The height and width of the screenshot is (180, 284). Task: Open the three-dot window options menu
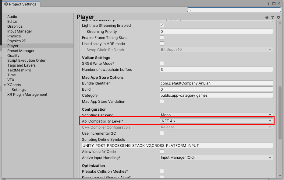coord(268,3)
